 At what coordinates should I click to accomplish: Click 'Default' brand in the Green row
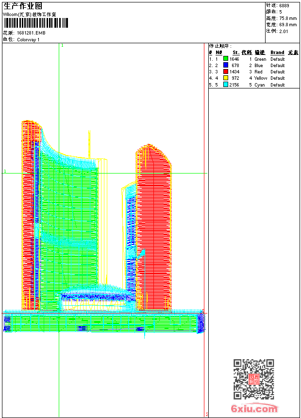pos(278,59)
